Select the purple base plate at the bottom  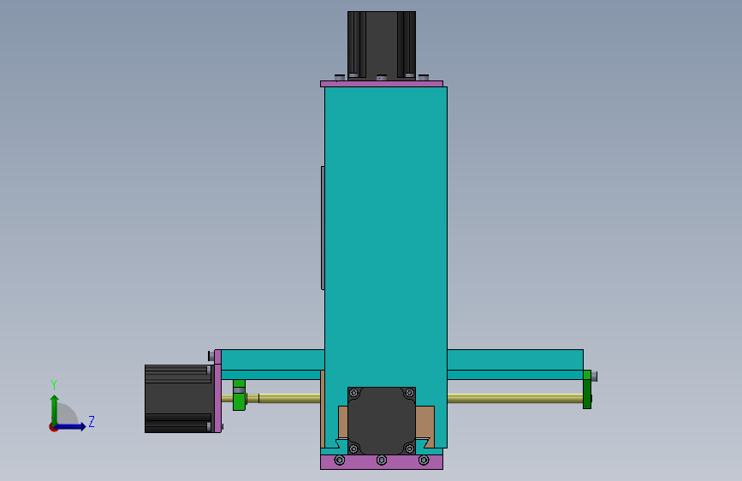pyautogui.click(x=382, y=462)
